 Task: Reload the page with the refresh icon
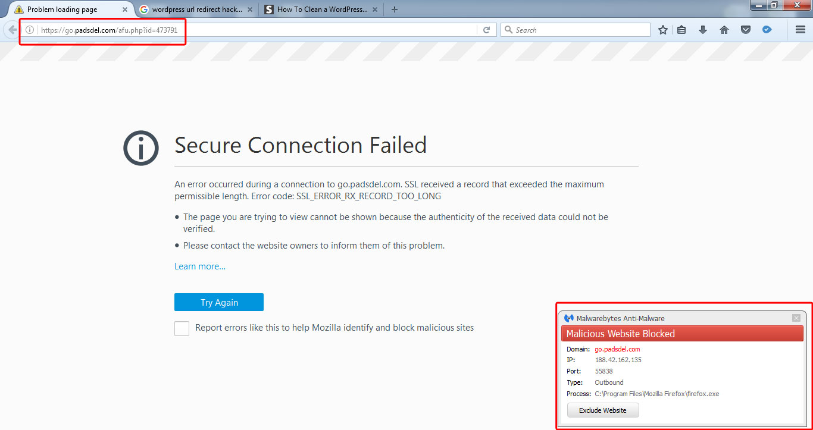click(486, 30)
